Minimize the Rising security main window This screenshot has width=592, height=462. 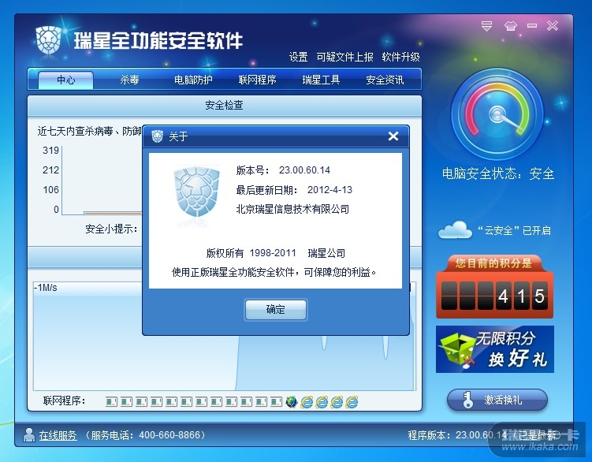[x=532, y=26]
